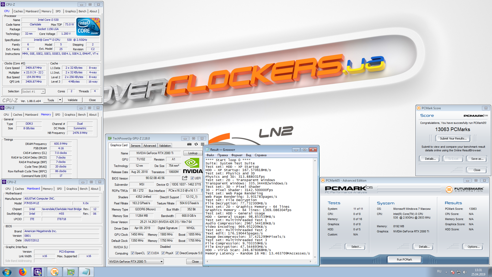Click the Futuremark Corporation logo
The height and width of the screenshot is (277, 492).
[x=464, y=190]
